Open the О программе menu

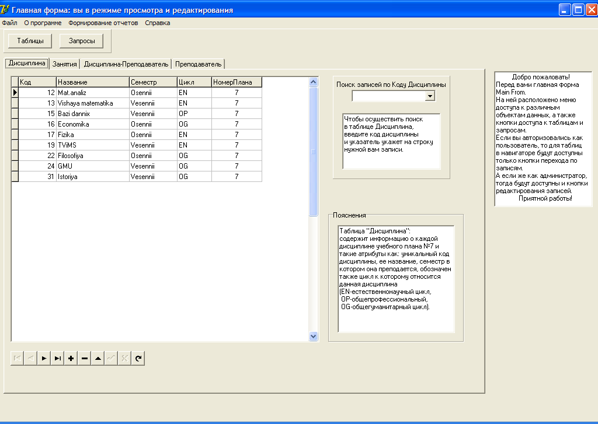(43, 23)
